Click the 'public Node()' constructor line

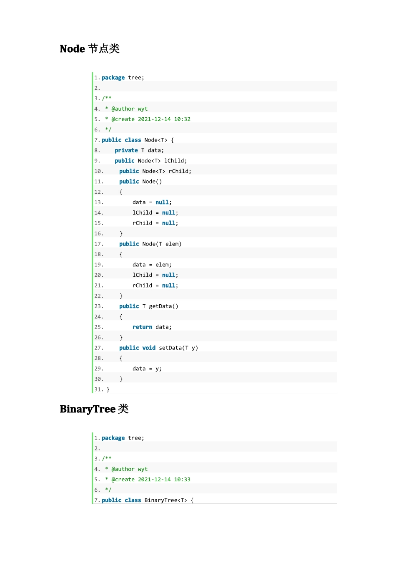click(140, 182)
